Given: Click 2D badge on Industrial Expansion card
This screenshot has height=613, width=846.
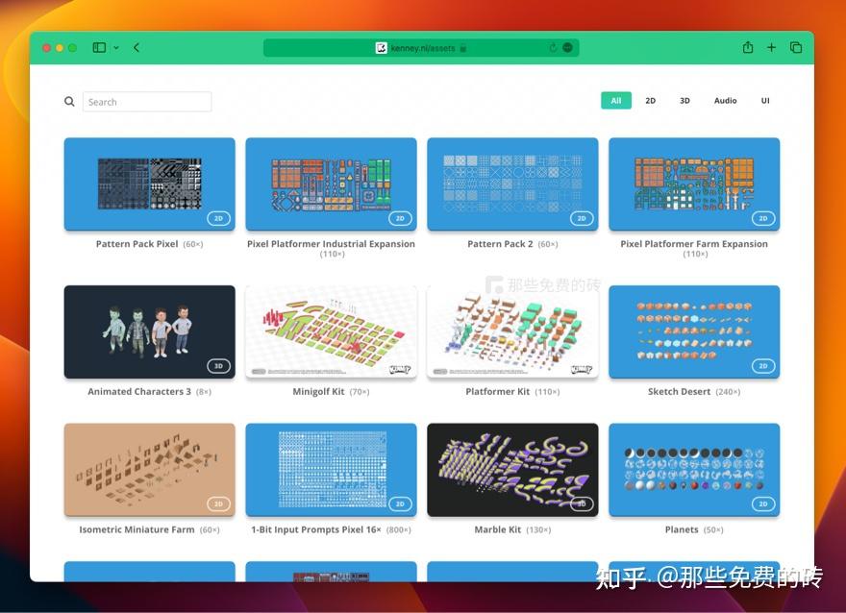Looking at the screenshot, I should tap(400, 218).
